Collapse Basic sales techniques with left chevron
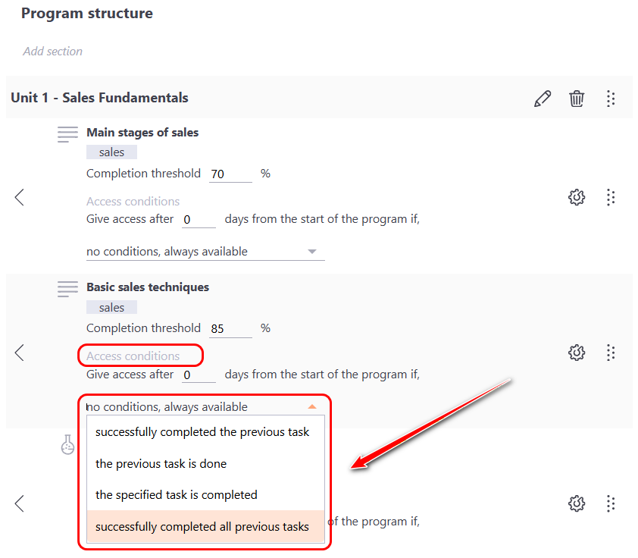Screen dimensions: 638x558 pyautogui.click(x=20, y=353)
